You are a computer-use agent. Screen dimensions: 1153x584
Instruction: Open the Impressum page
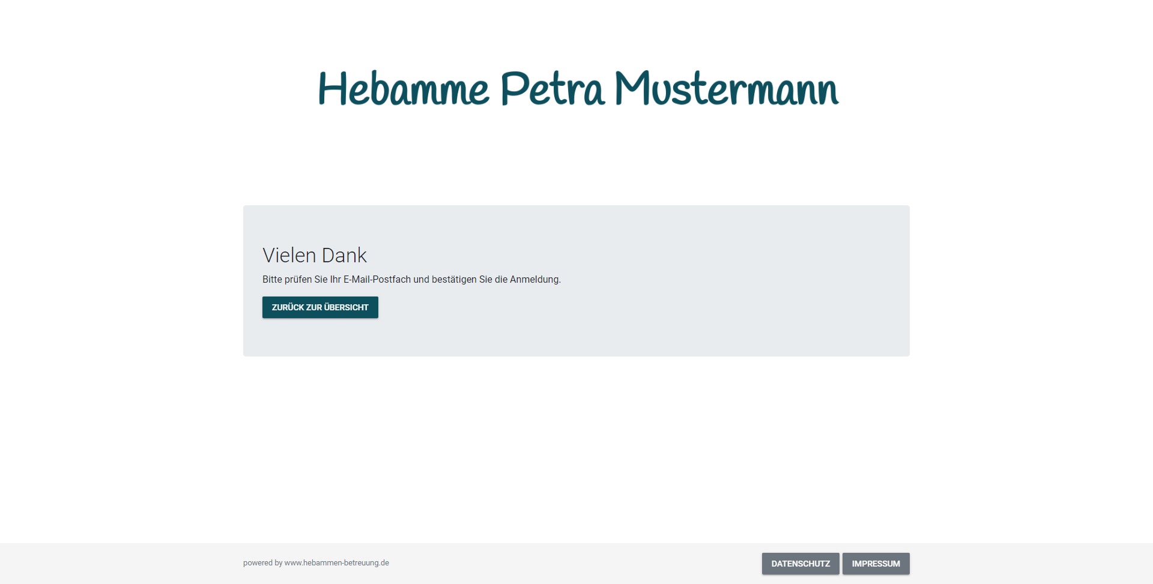[x=876, y=564]
